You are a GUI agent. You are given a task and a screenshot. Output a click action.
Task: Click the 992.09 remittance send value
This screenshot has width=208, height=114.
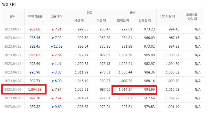tap(127, 29)
